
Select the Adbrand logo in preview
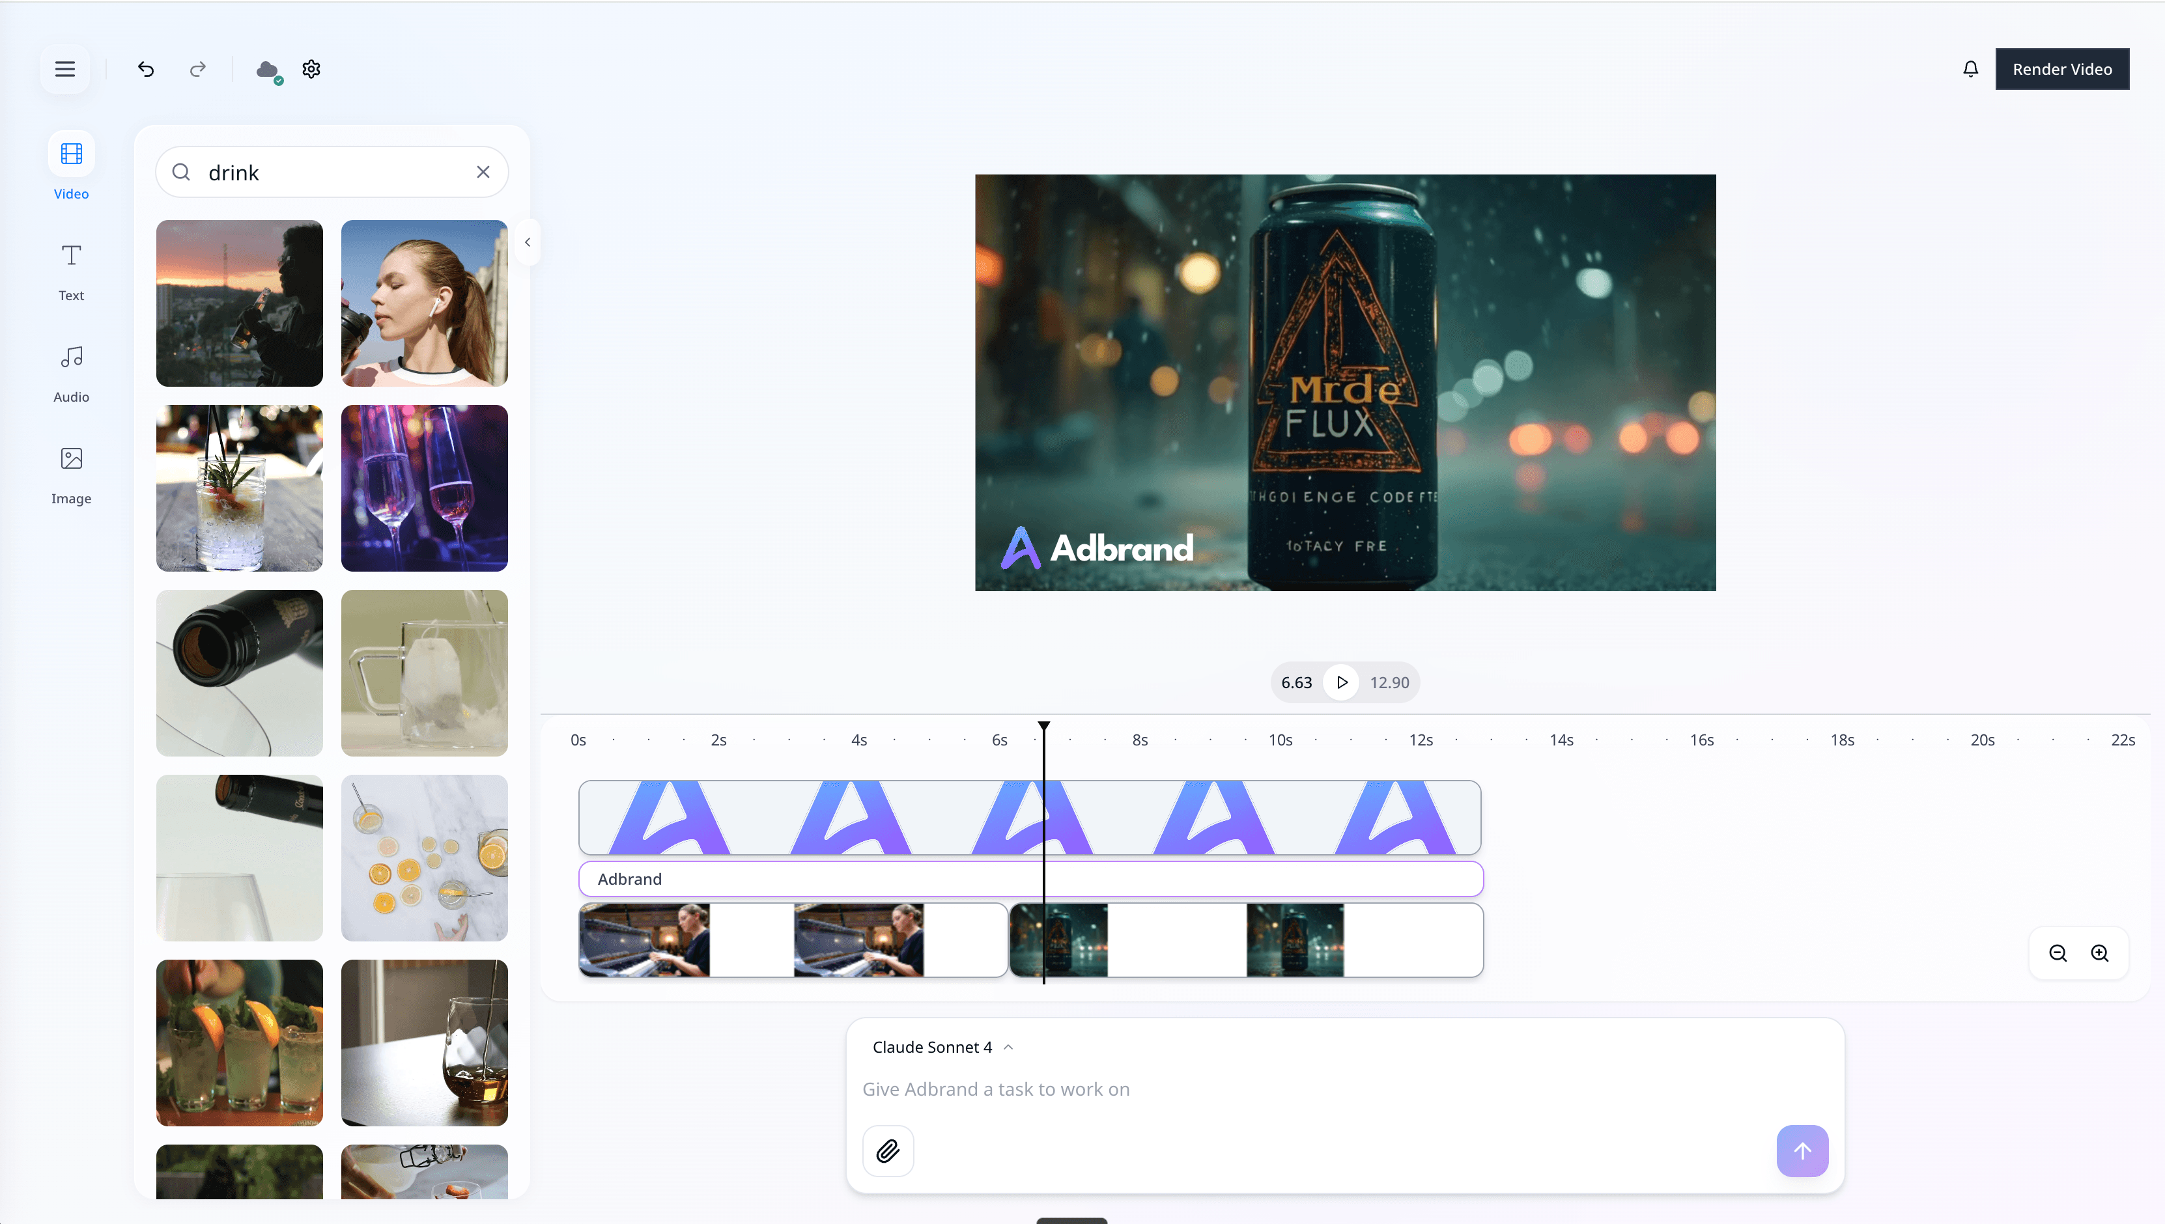1096,548
